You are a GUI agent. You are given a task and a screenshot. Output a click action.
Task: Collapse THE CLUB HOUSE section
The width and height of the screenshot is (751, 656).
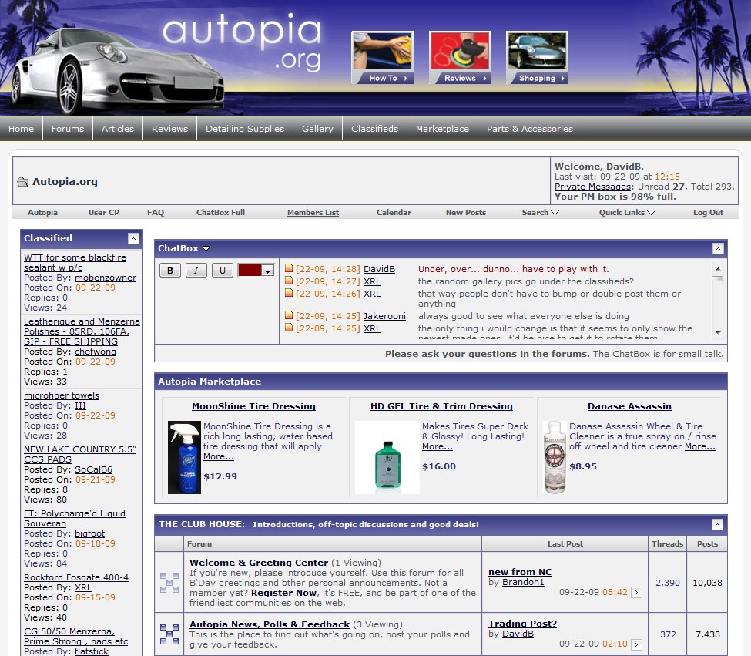(x=717, y=524)
